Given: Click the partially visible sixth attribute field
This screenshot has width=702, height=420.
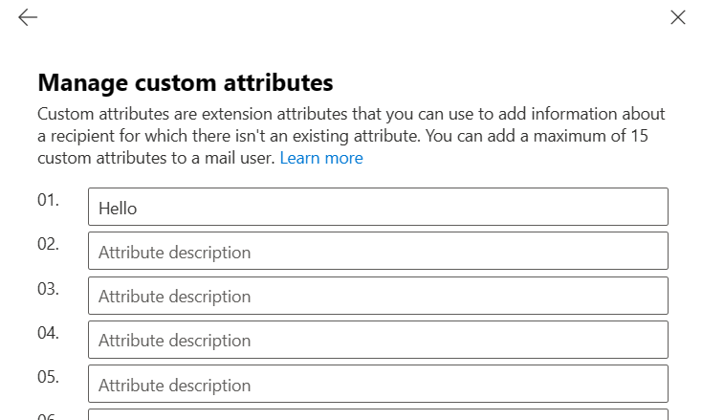Looking at the screenshot, I should (378, 415).
